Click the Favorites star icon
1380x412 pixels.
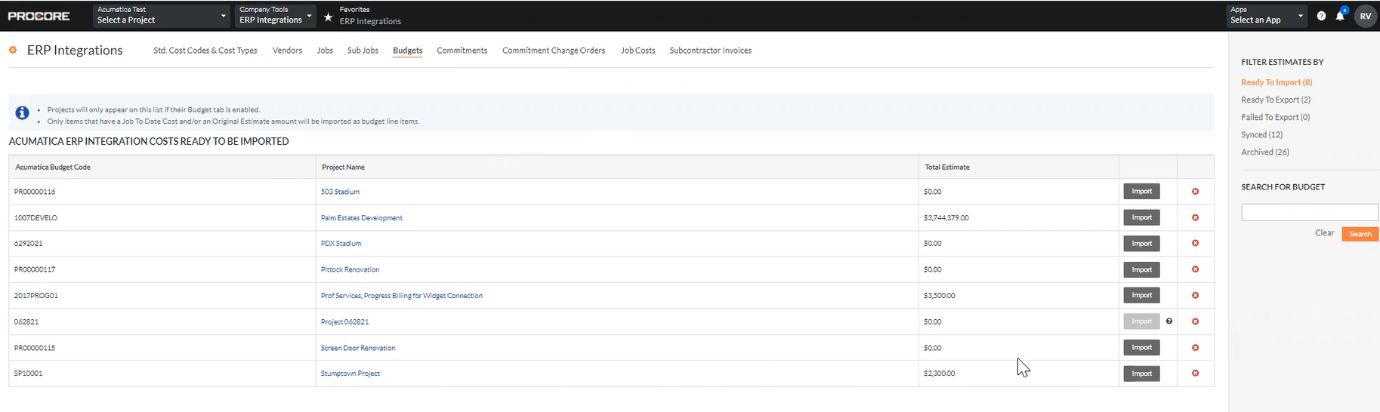coord(328,17)
